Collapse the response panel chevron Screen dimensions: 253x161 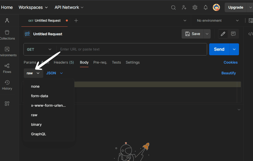point(239,110)
